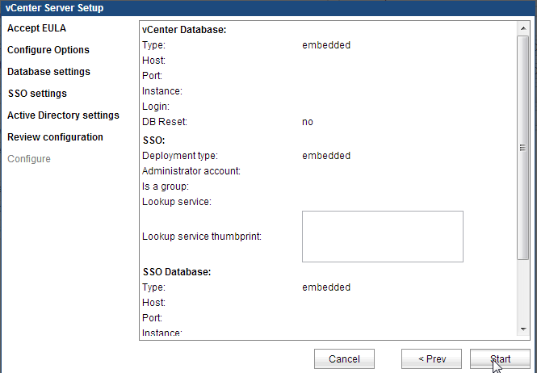
Task: Click the greyed-out Configure step
Action: point(29,159)
